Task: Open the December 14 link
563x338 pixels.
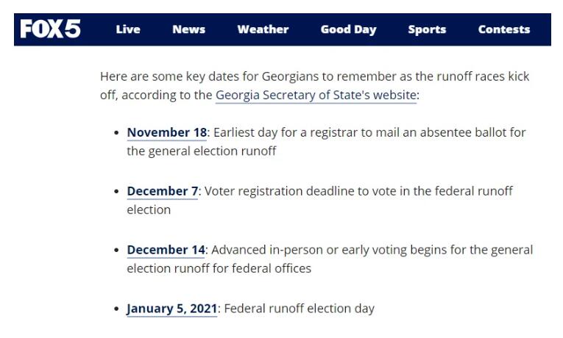Action: [166, 250]
